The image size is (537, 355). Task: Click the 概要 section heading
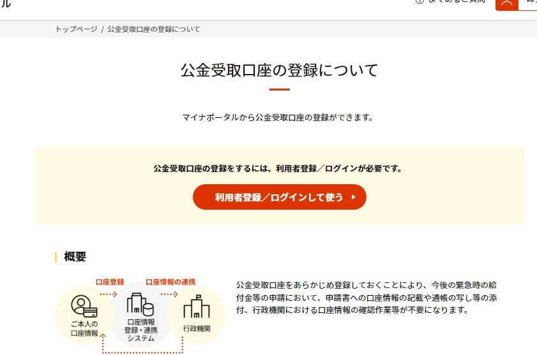pyautogui.click(x=75, y=257)
